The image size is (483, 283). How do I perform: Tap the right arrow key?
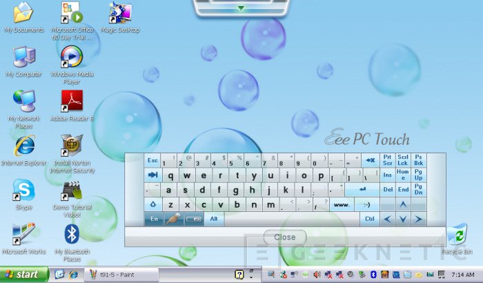pos(418,219)
